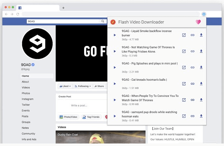
Task: Play samoyed pup drools video
Action: pyautogui.click(x=115, y=116)
